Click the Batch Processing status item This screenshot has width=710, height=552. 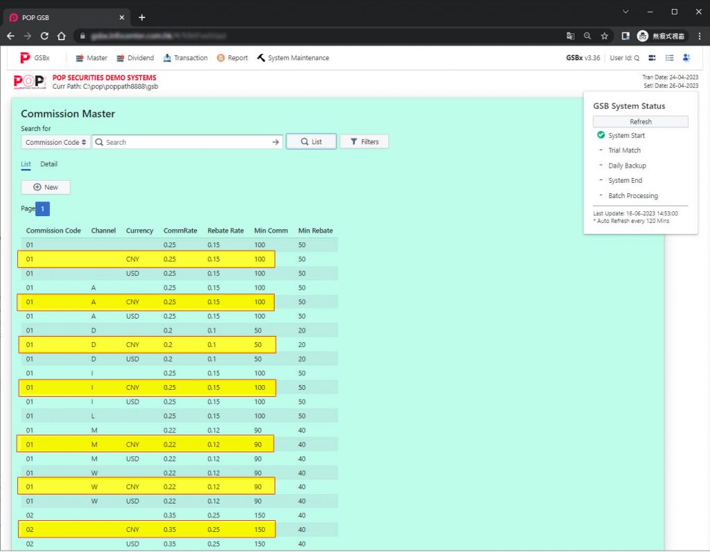click(x=633, y=196)
